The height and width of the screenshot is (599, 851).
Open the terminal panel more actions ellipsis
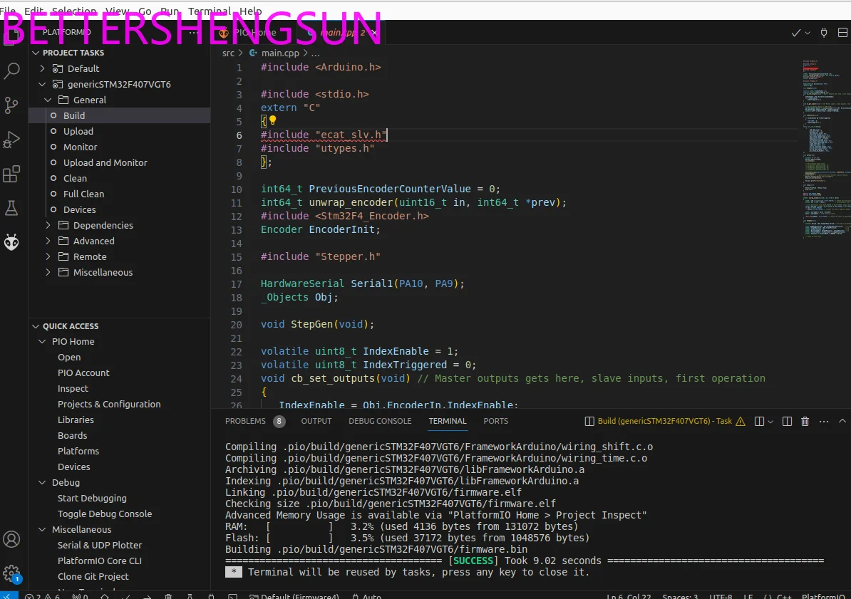824,421
